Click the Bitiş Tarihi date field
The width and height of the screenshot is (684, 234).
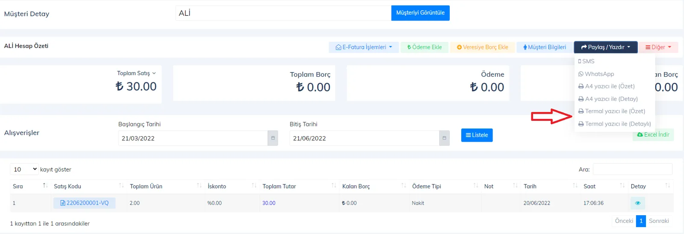(364, 138)
